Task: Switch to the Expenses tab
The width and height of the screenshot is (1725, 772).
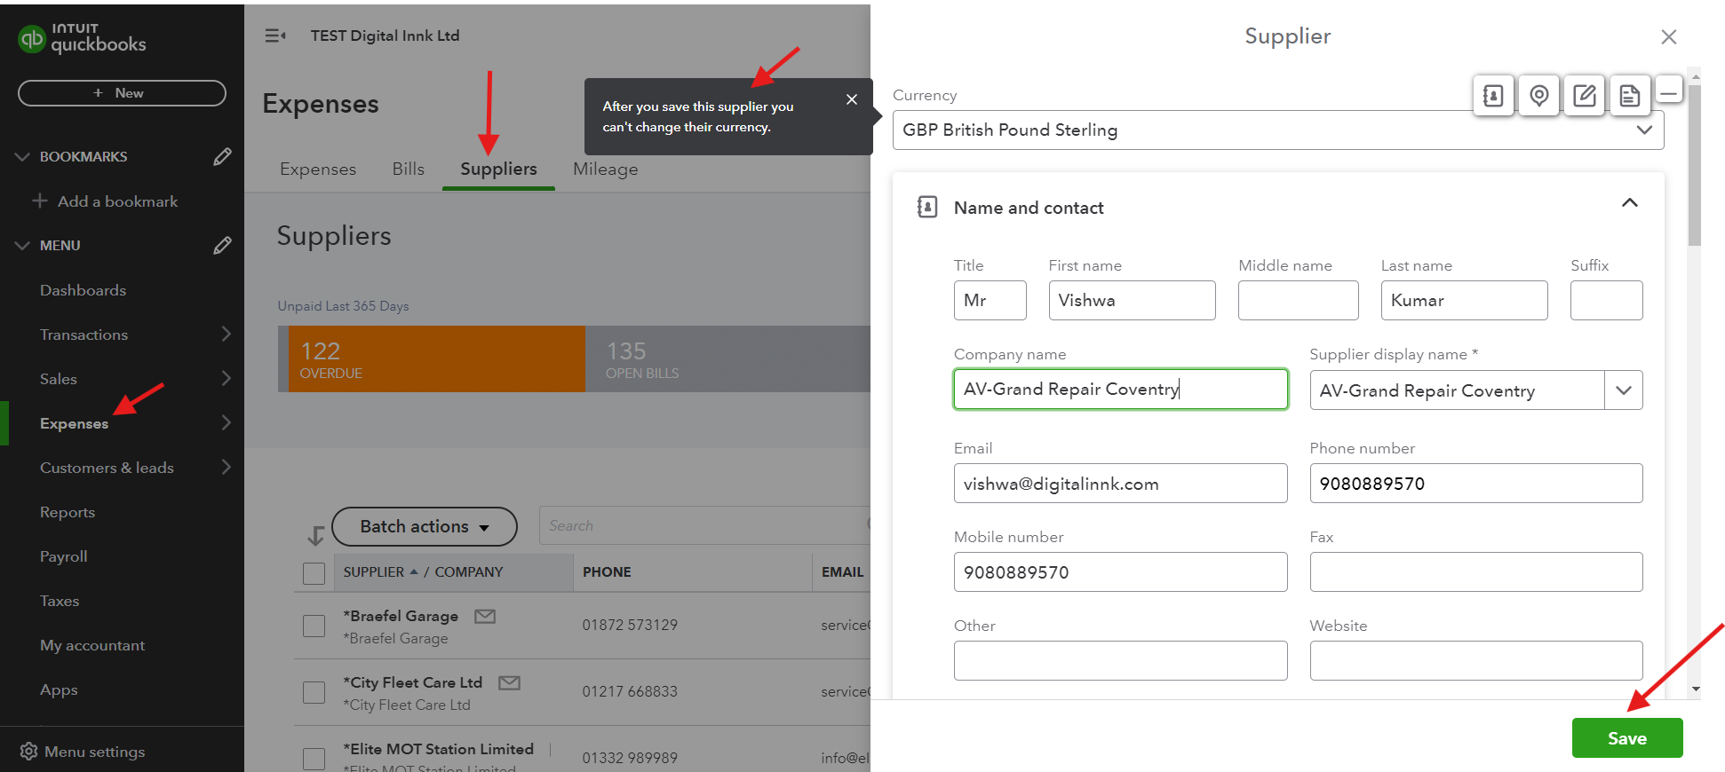Action: pyautogui.click(x=318, y=169)
